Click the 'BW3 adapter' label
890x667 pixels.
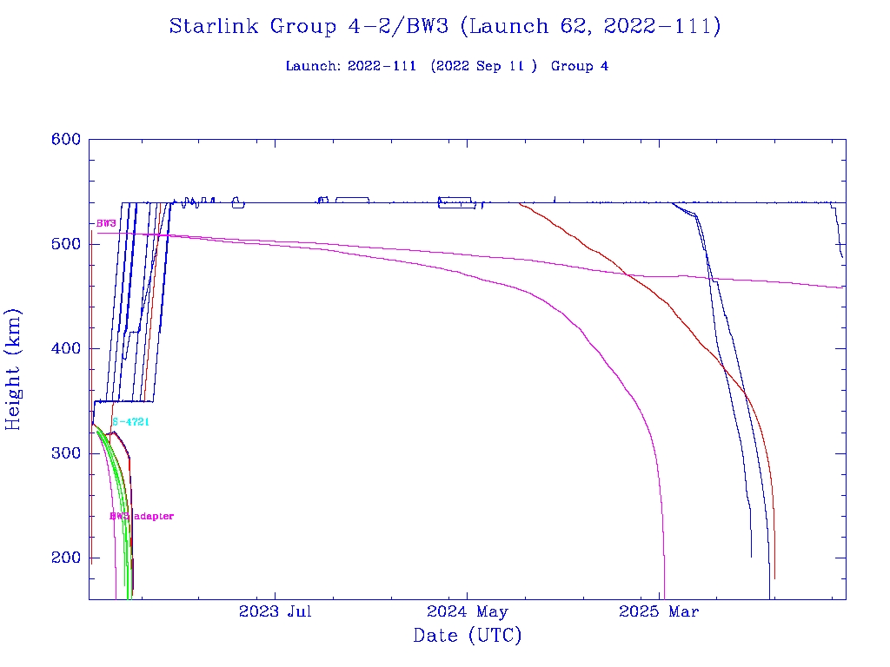[142, 517]
